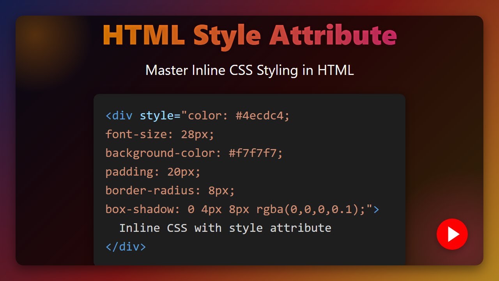Click the box-shadow rgba code line
The height and width of the screenshot is (281, 499).
(x=242, y=209)
